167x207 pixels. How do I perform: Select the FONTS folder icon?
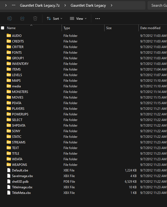coord(9,52)
